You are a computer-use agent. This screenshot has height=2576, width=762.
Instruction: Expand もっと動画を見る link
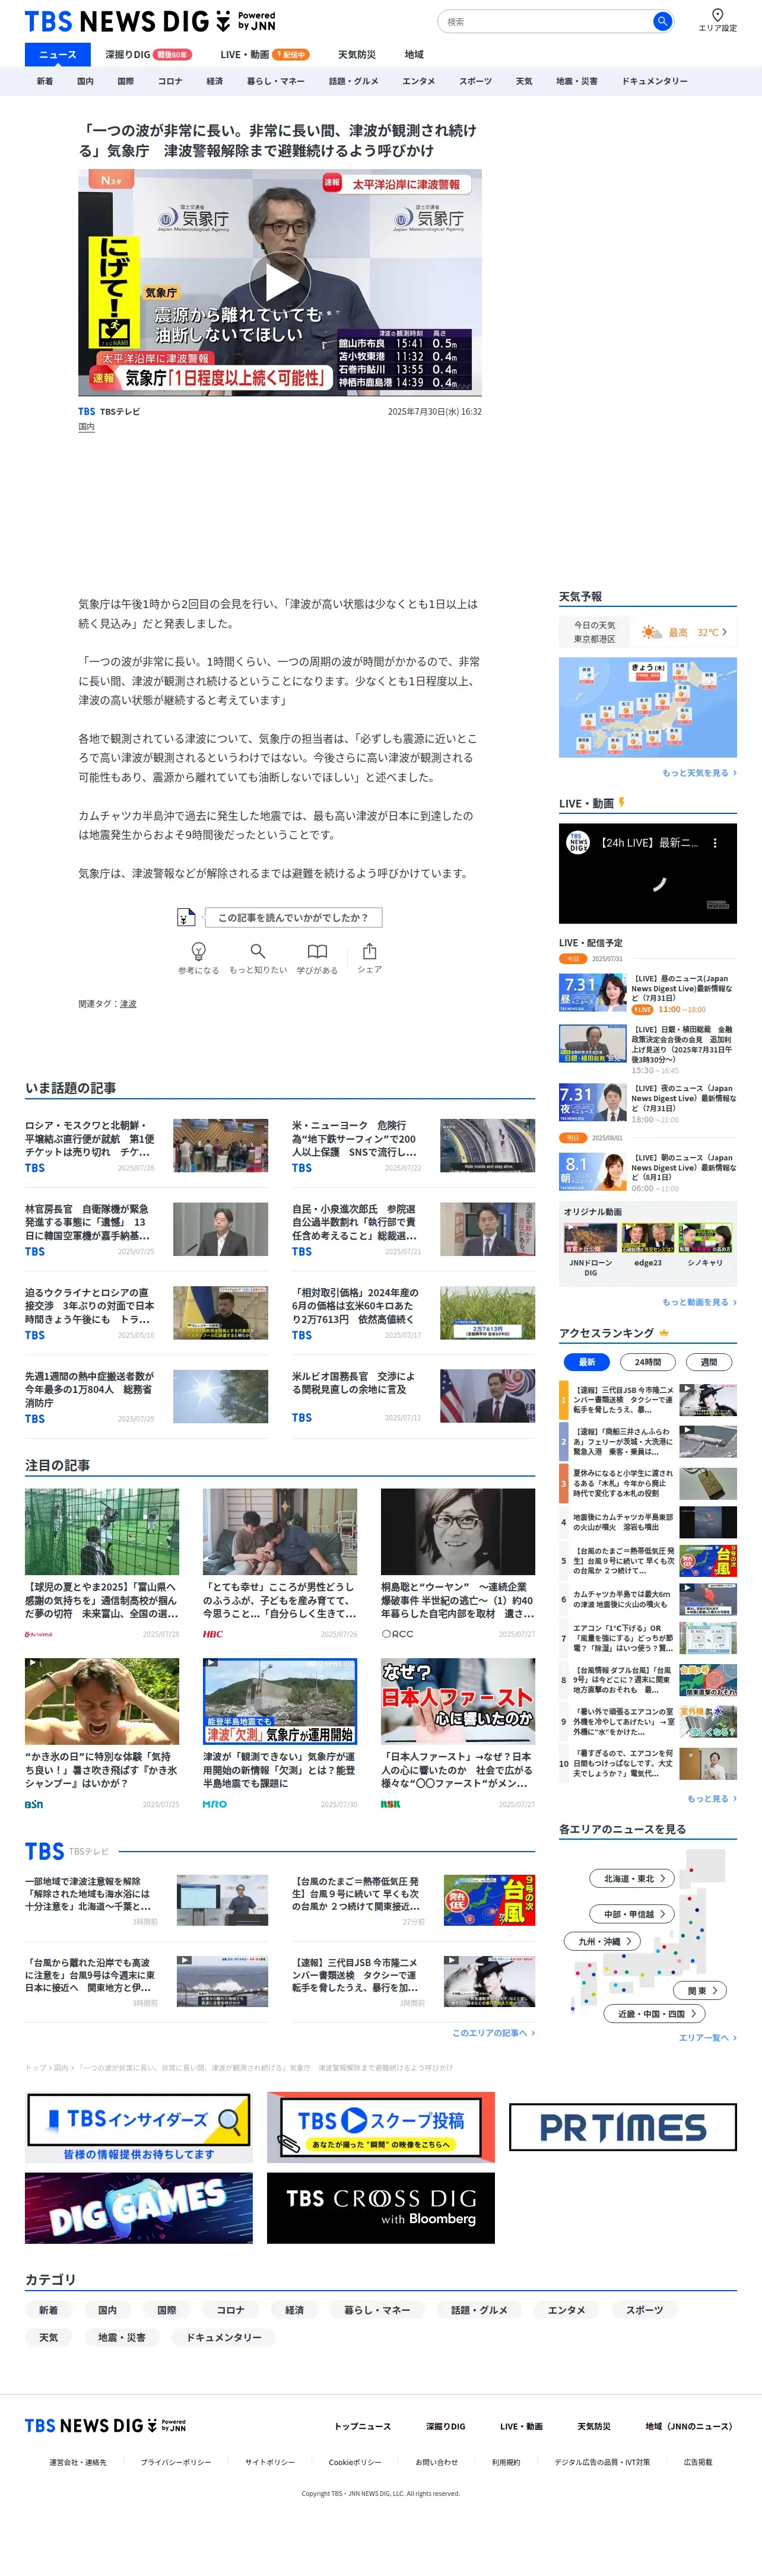point(699,1302)
